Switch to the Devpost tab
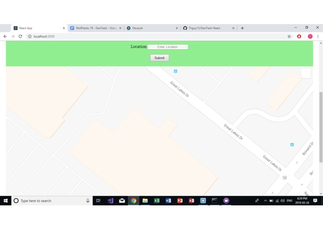The width and height of the screenshot is (323, 229). [x=152, y=28]
